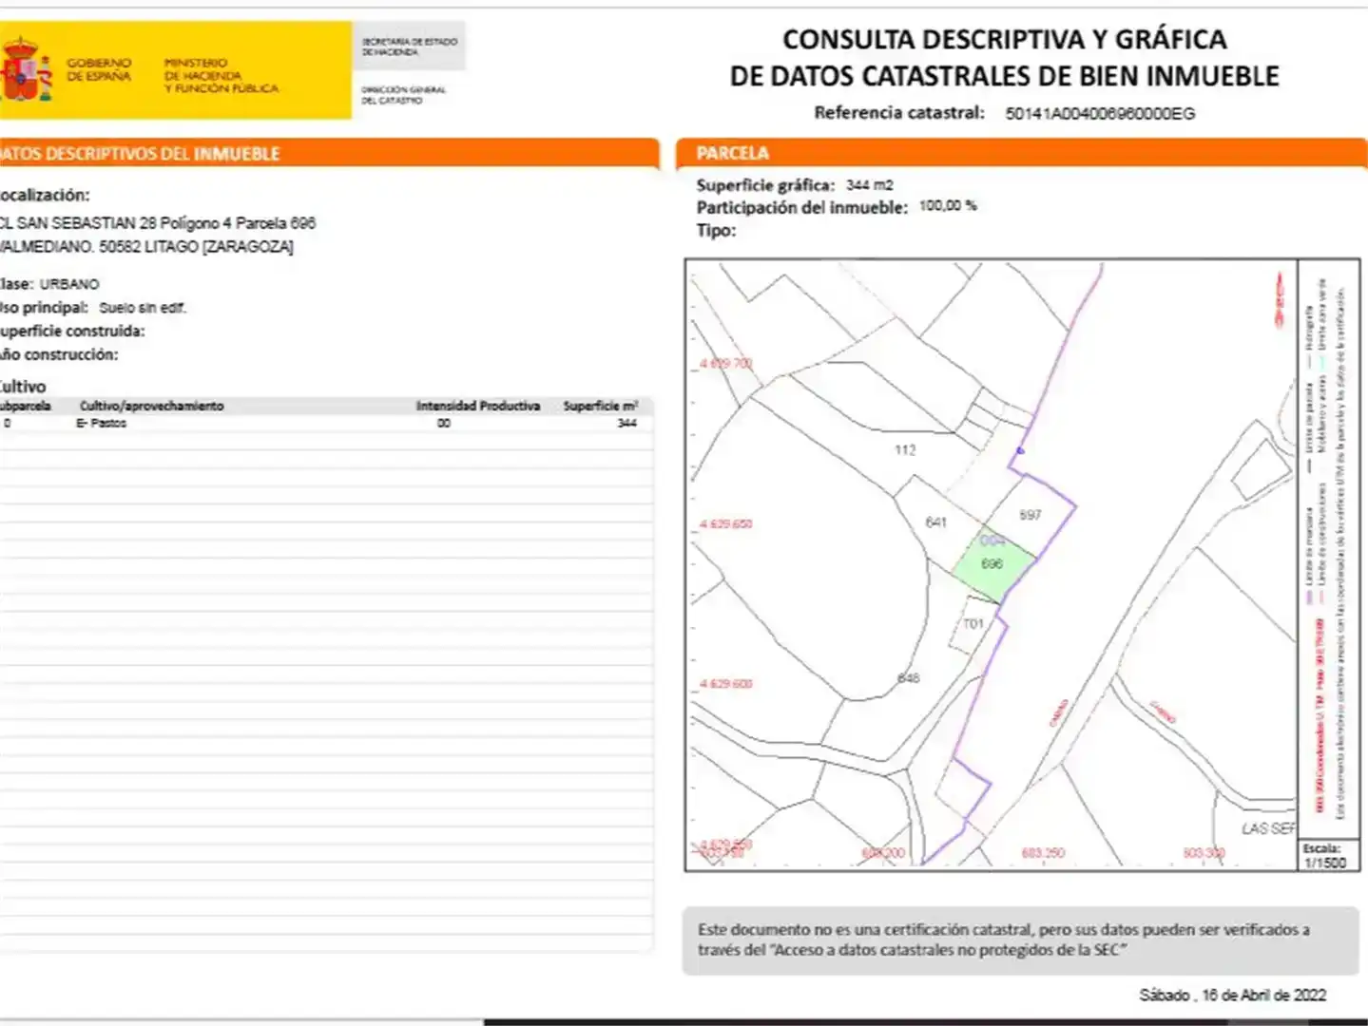Click parcel 701 label on the map

[973, 624]
